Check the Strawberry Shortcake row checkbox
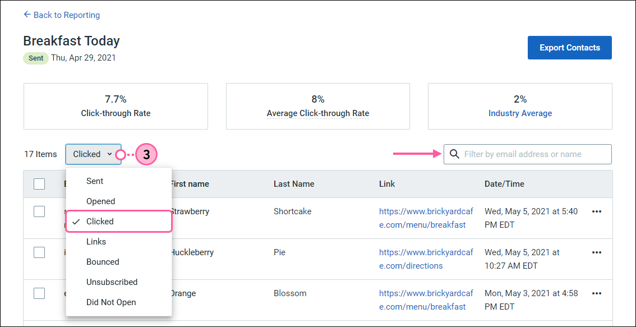The width and height of the screenshot is (636, 327). [x=39, y=211]
